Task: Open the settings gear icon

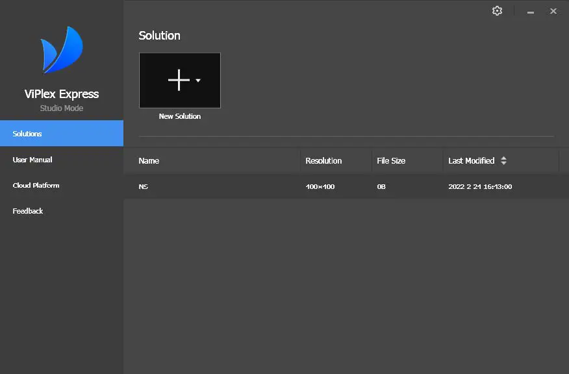Action: click(x=497, y=10)
